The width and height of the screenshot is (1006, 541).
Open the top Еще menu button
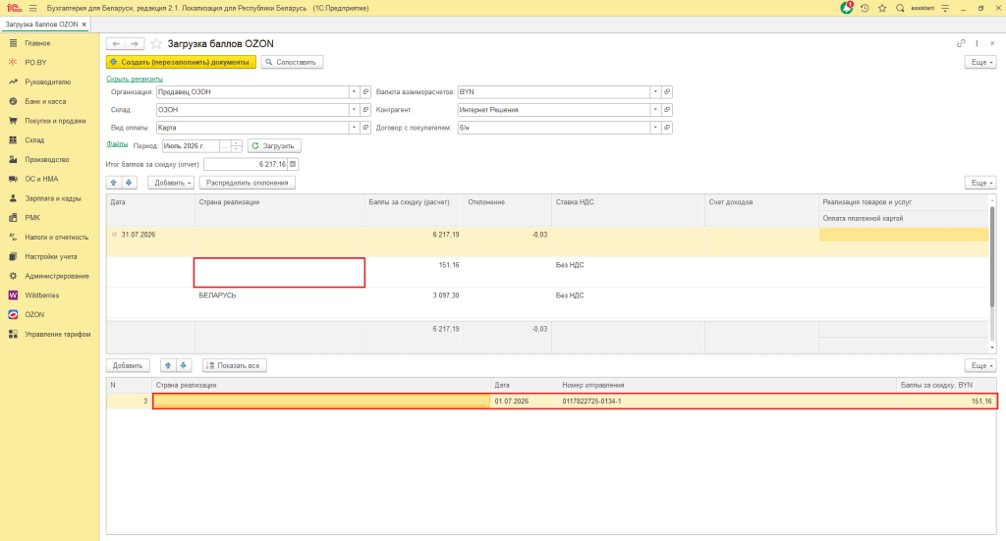pos(980,62)
